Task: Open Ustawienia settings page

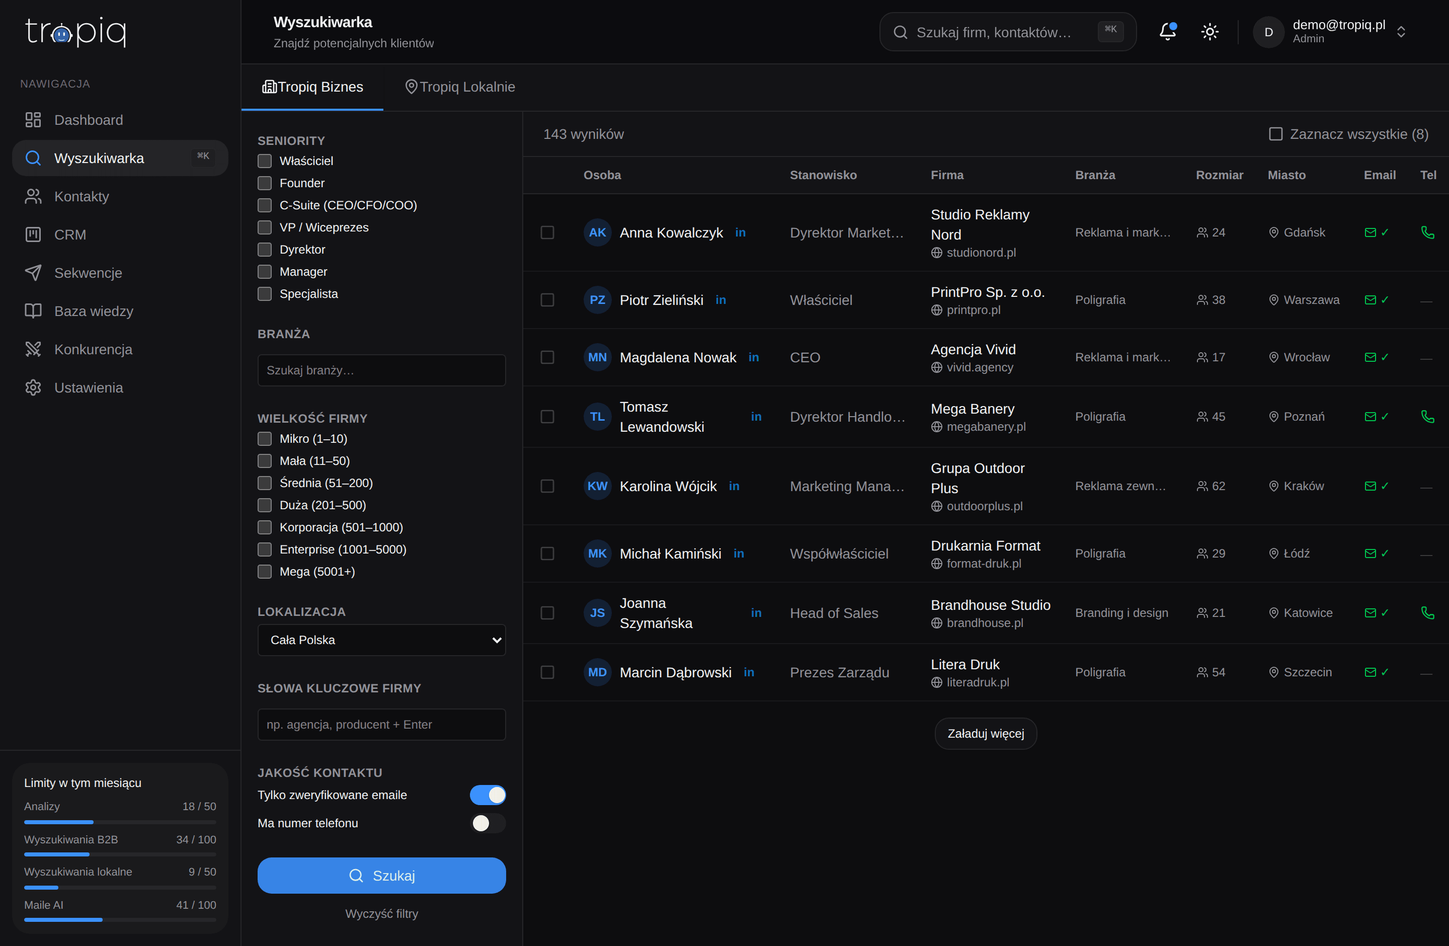Action: (120, 388)
